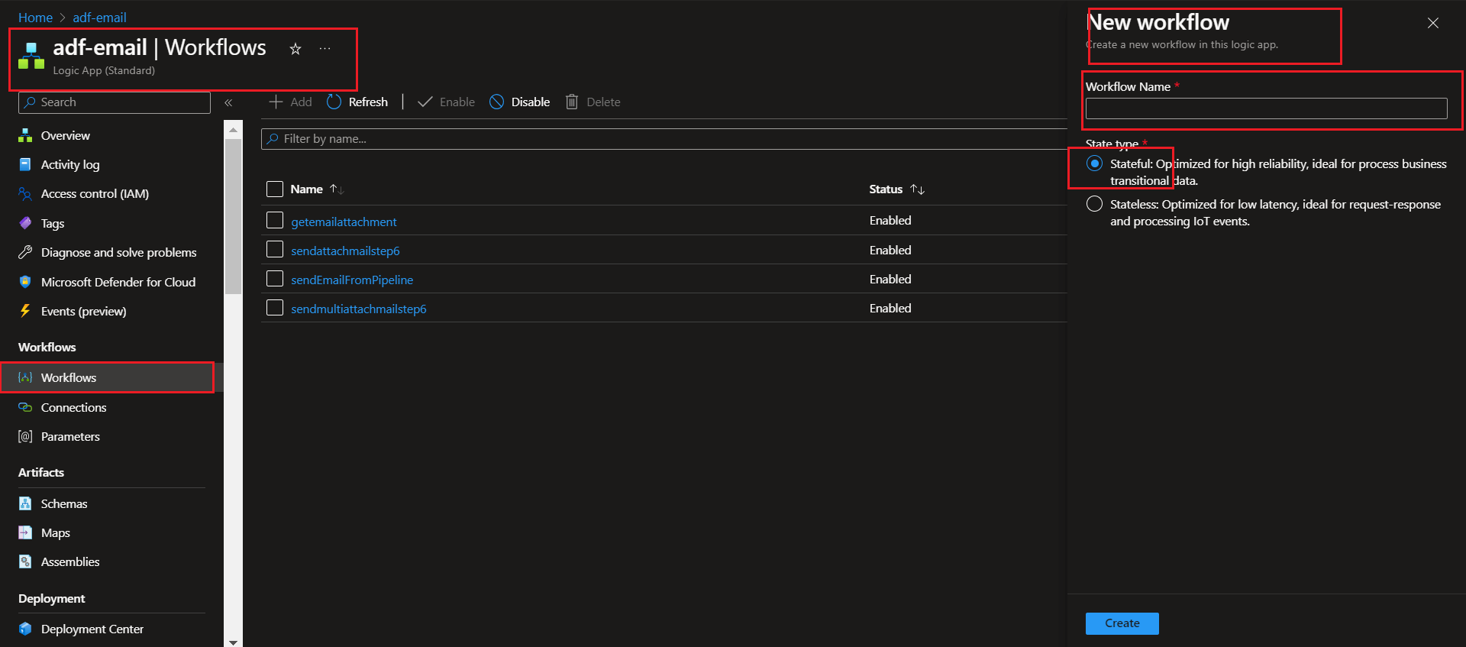Click the Workflow Name input field
The height and width of the screenshot is (647, 1466).
tap(1266, 108)
